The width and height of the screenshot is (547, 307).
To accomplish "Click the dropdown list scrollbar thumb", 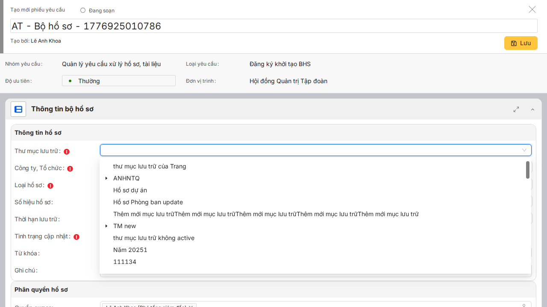I will [x=528, y=170].
